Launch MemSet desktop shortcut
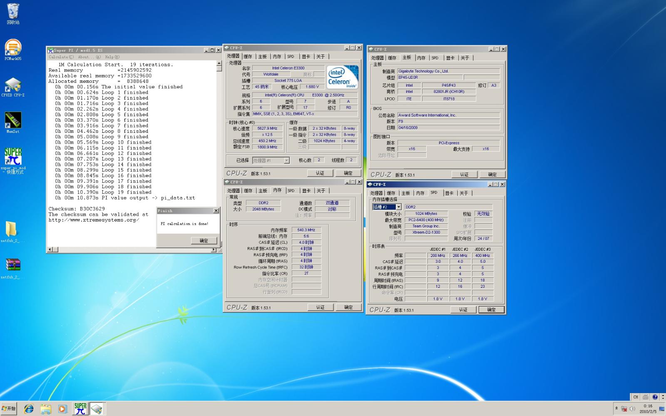The height and width of the screenshot is (416, 666). pyautogui.click(x=13, y=122)
